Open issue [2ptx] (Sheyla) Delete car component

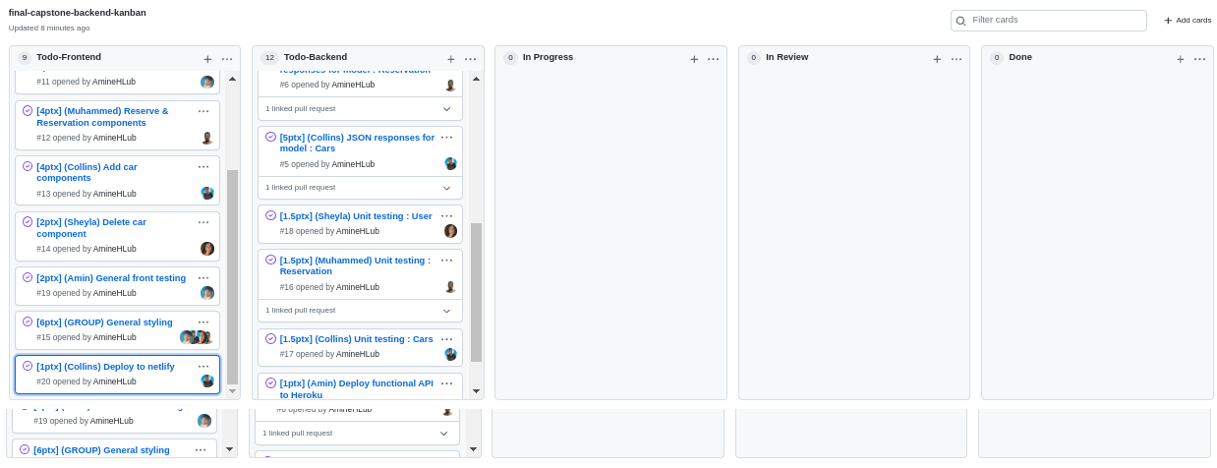[x=91, y=228]
